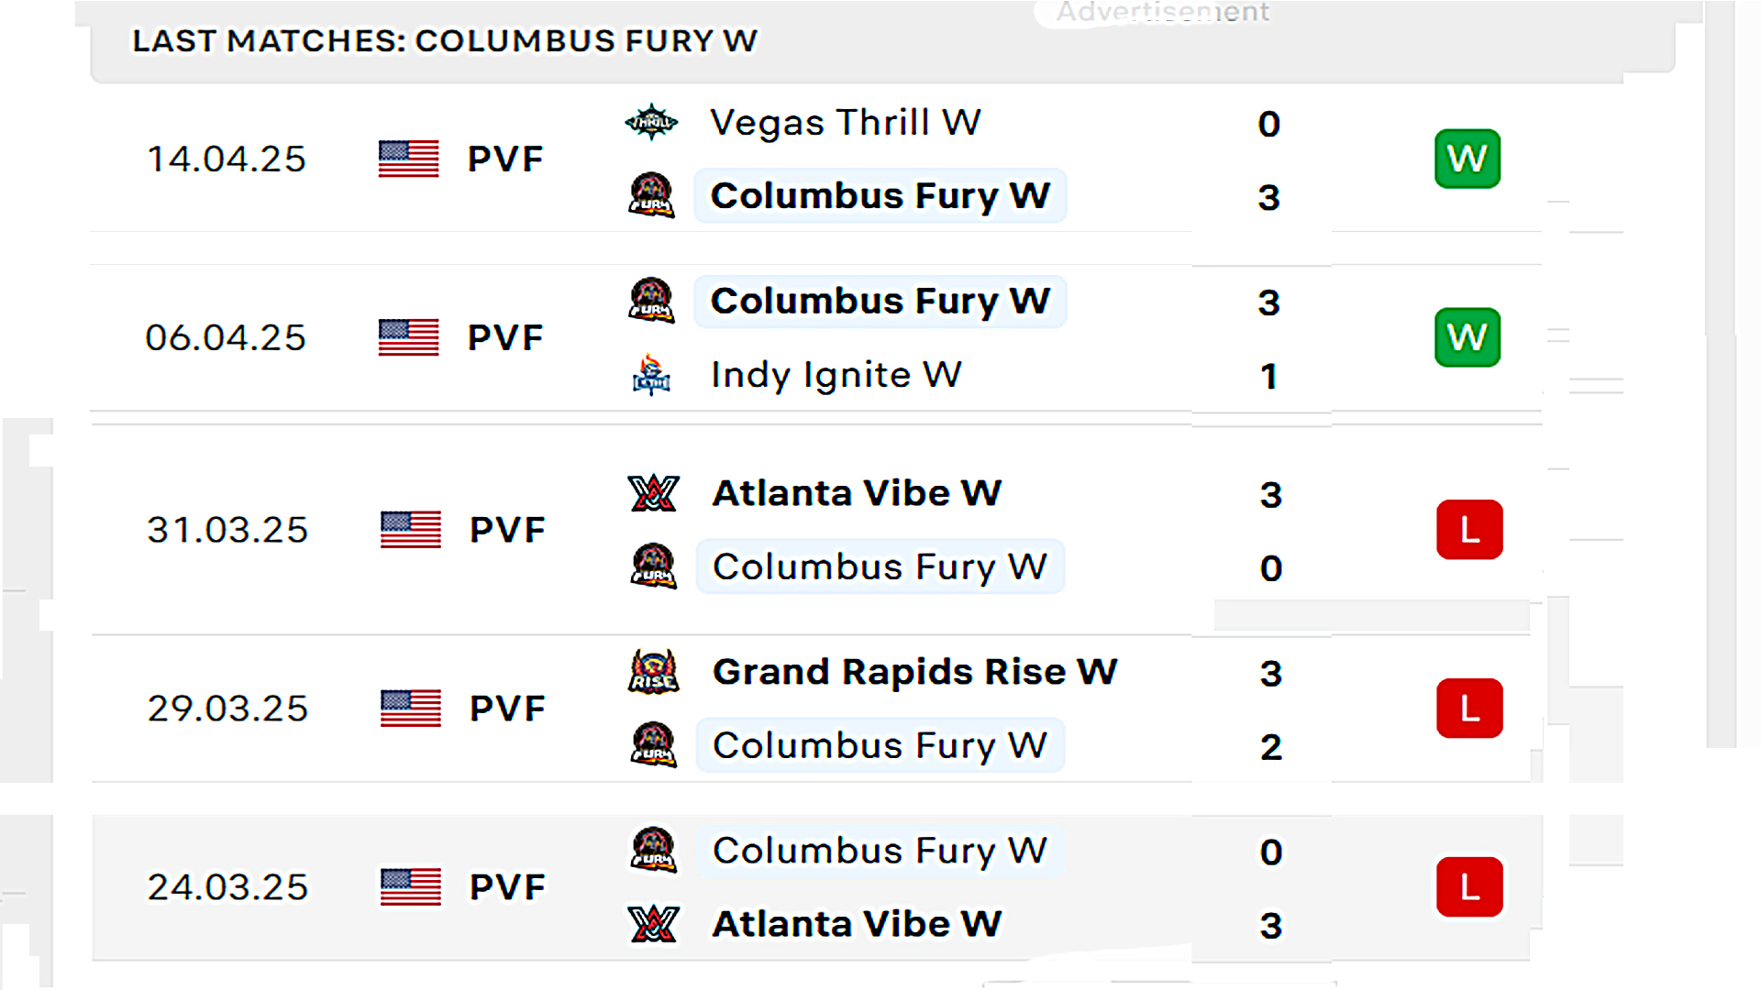Click the 29.03.25 match date
This screenshot has width=1761, height=990.
tap(227, 709)
